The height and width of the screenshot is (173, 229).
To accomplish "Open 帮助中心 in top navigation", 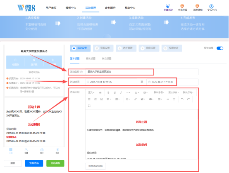I will [x=130, y=8].
